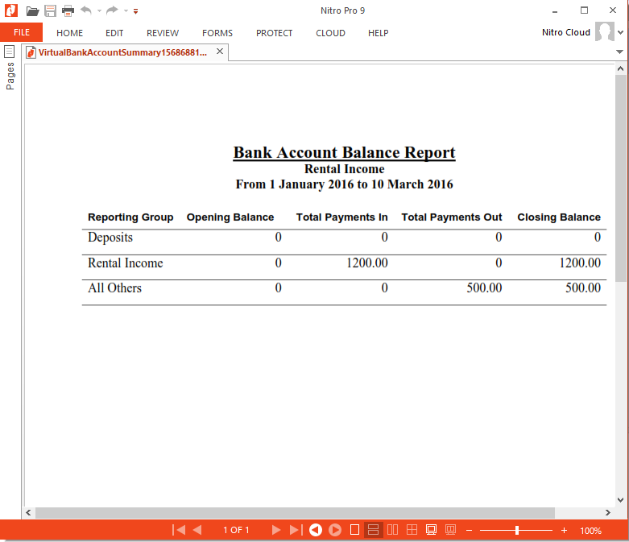Click the Nitro Pro logo icon
The image size is (629, 542).
[x=11, y=10]
